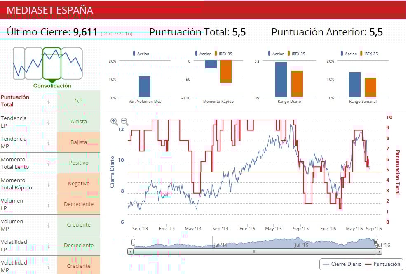Viewport: 408px width, 274px height.
Task: Toggle Accion series in Rango Diario chart
Action: [x=277, y=54]
